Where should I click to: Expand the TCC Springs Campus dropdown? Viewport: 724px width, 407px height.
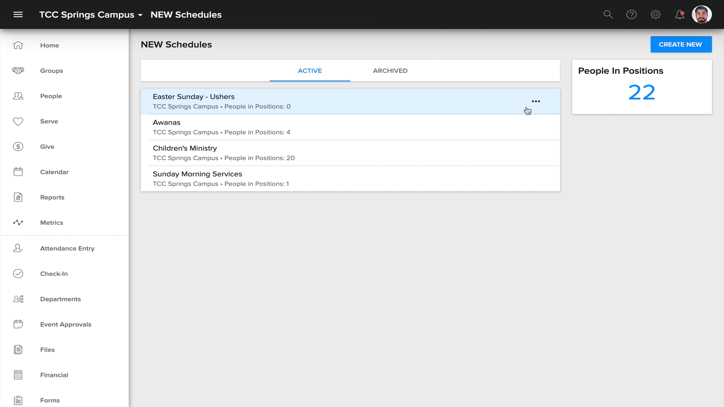click(91, 15)
